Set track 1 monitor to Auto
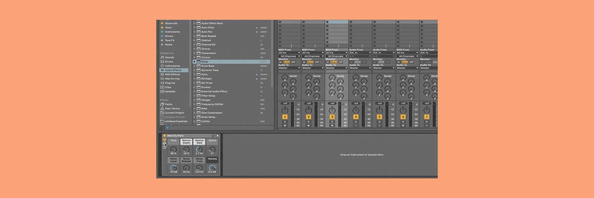The width and height of the screenshot is (594, 198). point(286,62)
